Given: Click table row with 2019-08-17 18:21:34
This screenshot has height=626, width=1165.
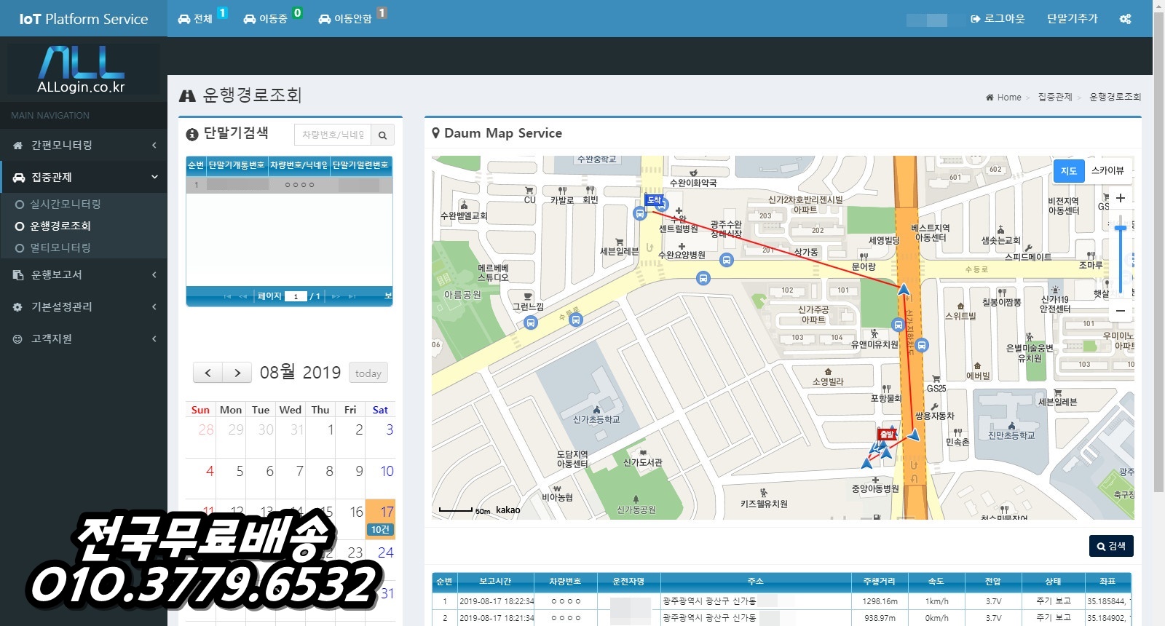Looking at the screenshot, I should (x=781, y=618).
